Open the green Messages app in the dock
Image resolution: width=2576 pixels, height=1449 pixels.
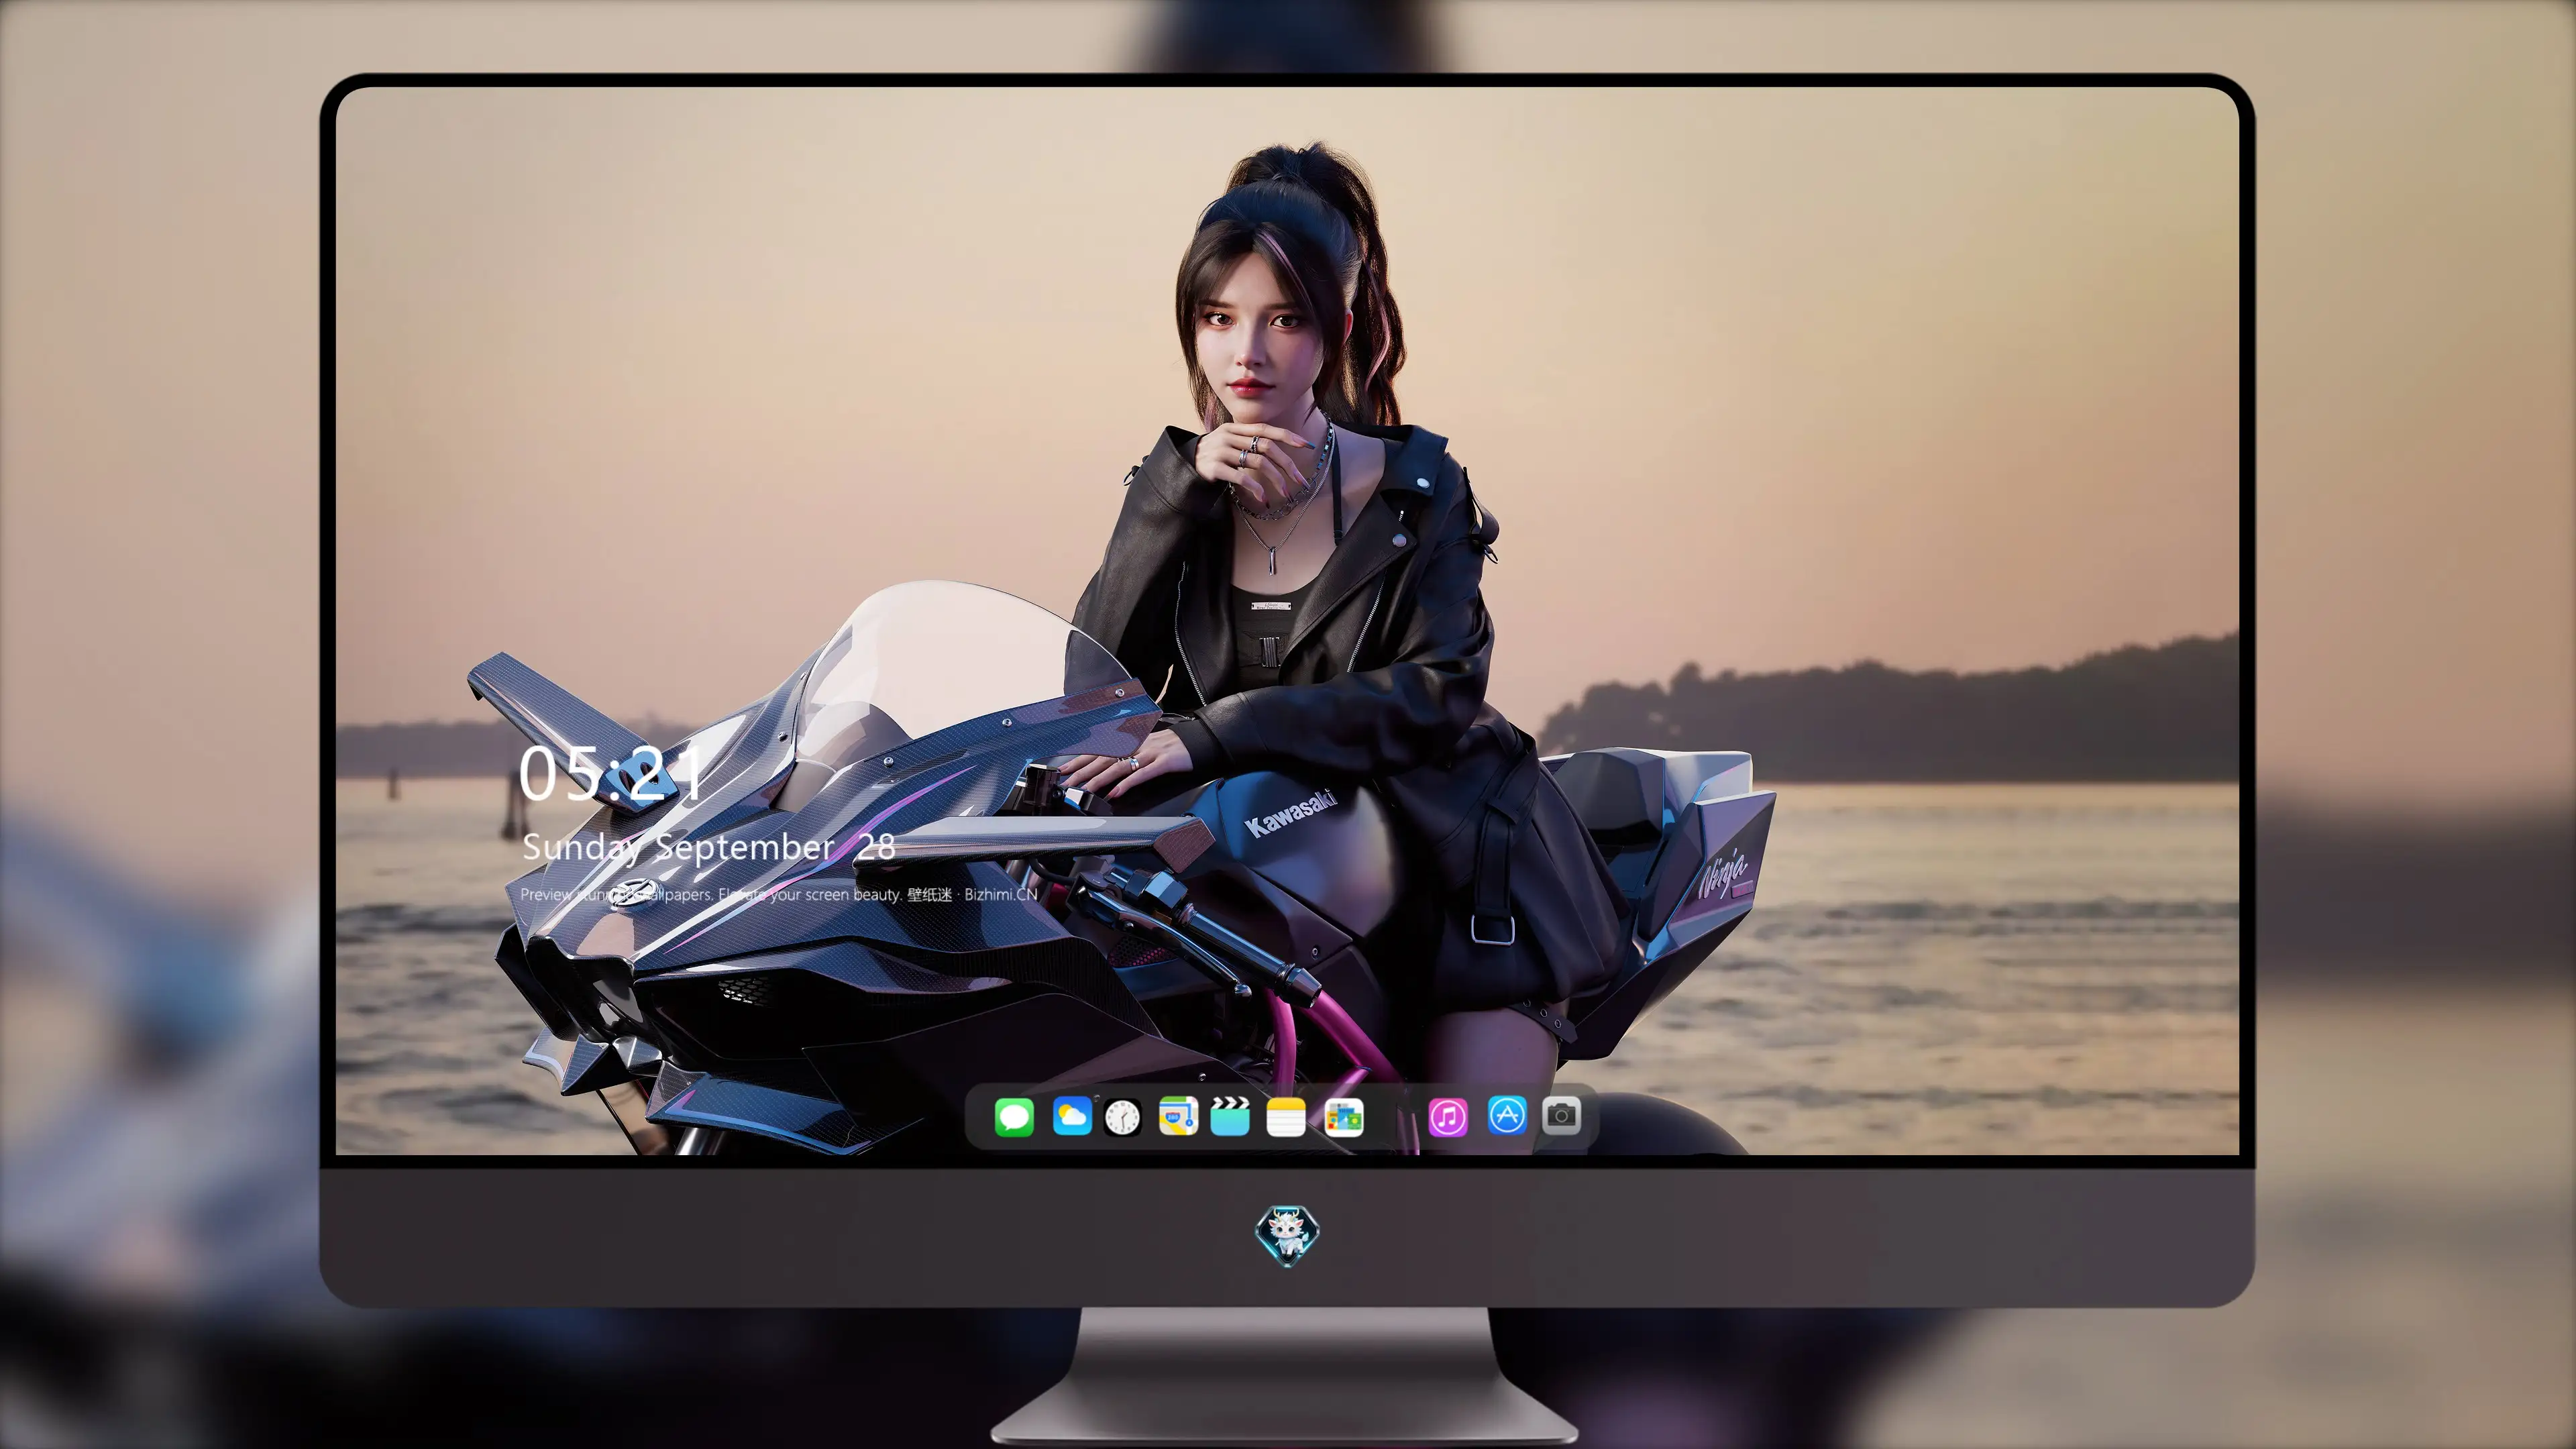pyautogui.click(x=1014, y=1117)
